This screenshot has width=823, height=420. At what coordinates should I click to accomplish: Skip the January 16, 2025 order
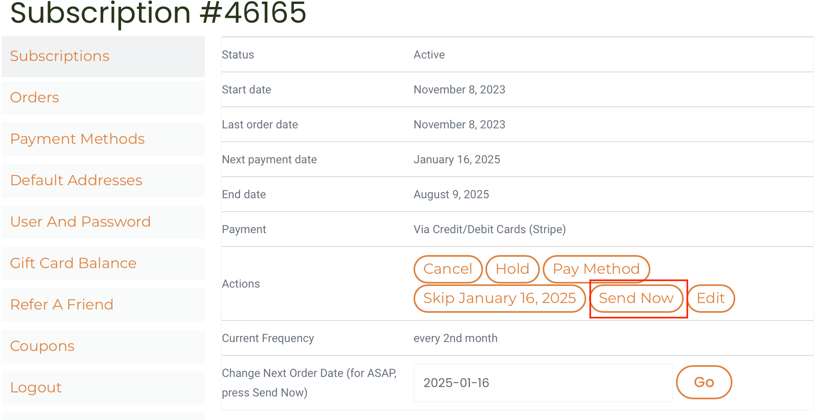point(499,298)
